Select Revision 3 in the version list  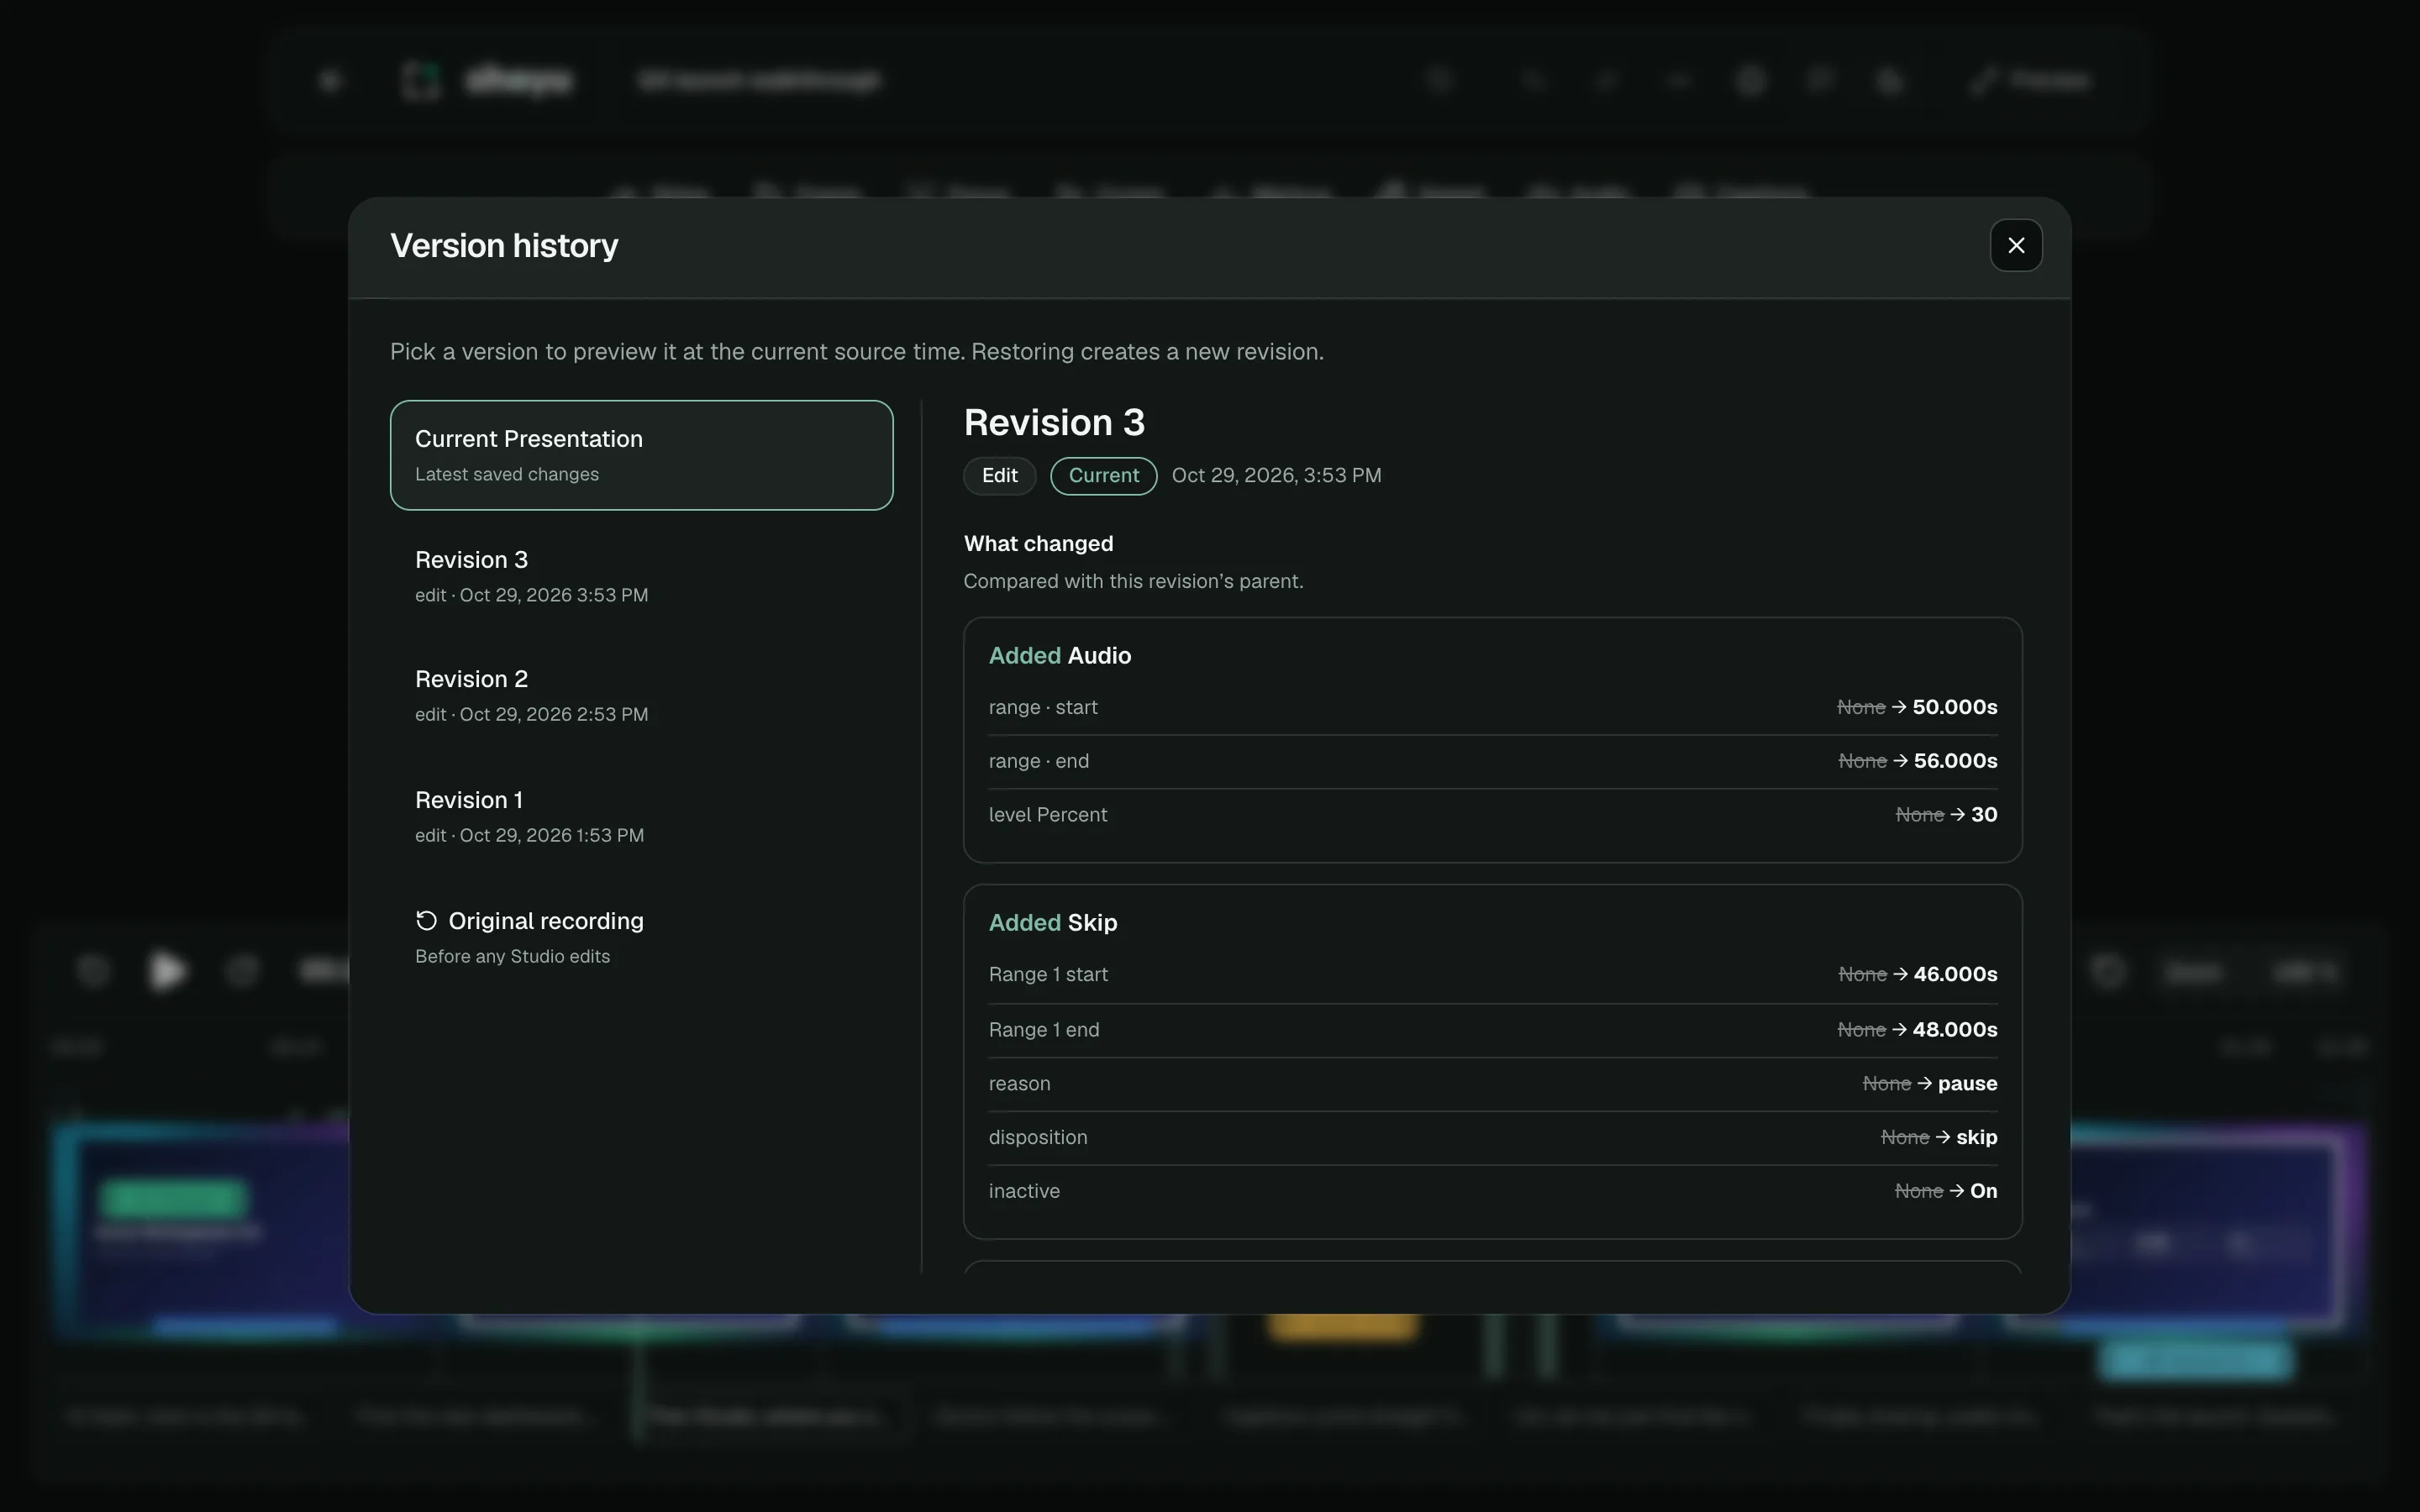(x=641, y=576)
